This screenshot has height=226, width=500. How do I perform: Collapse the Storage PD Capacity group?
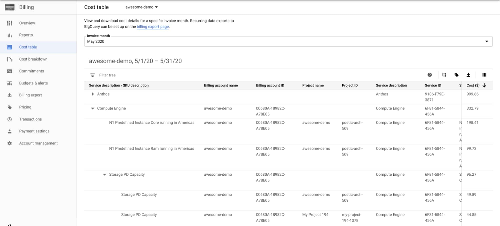[104, 175]
